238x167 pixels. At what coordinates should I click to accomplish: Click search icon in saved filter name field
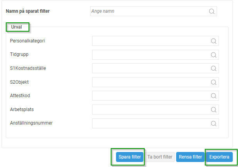212,11
